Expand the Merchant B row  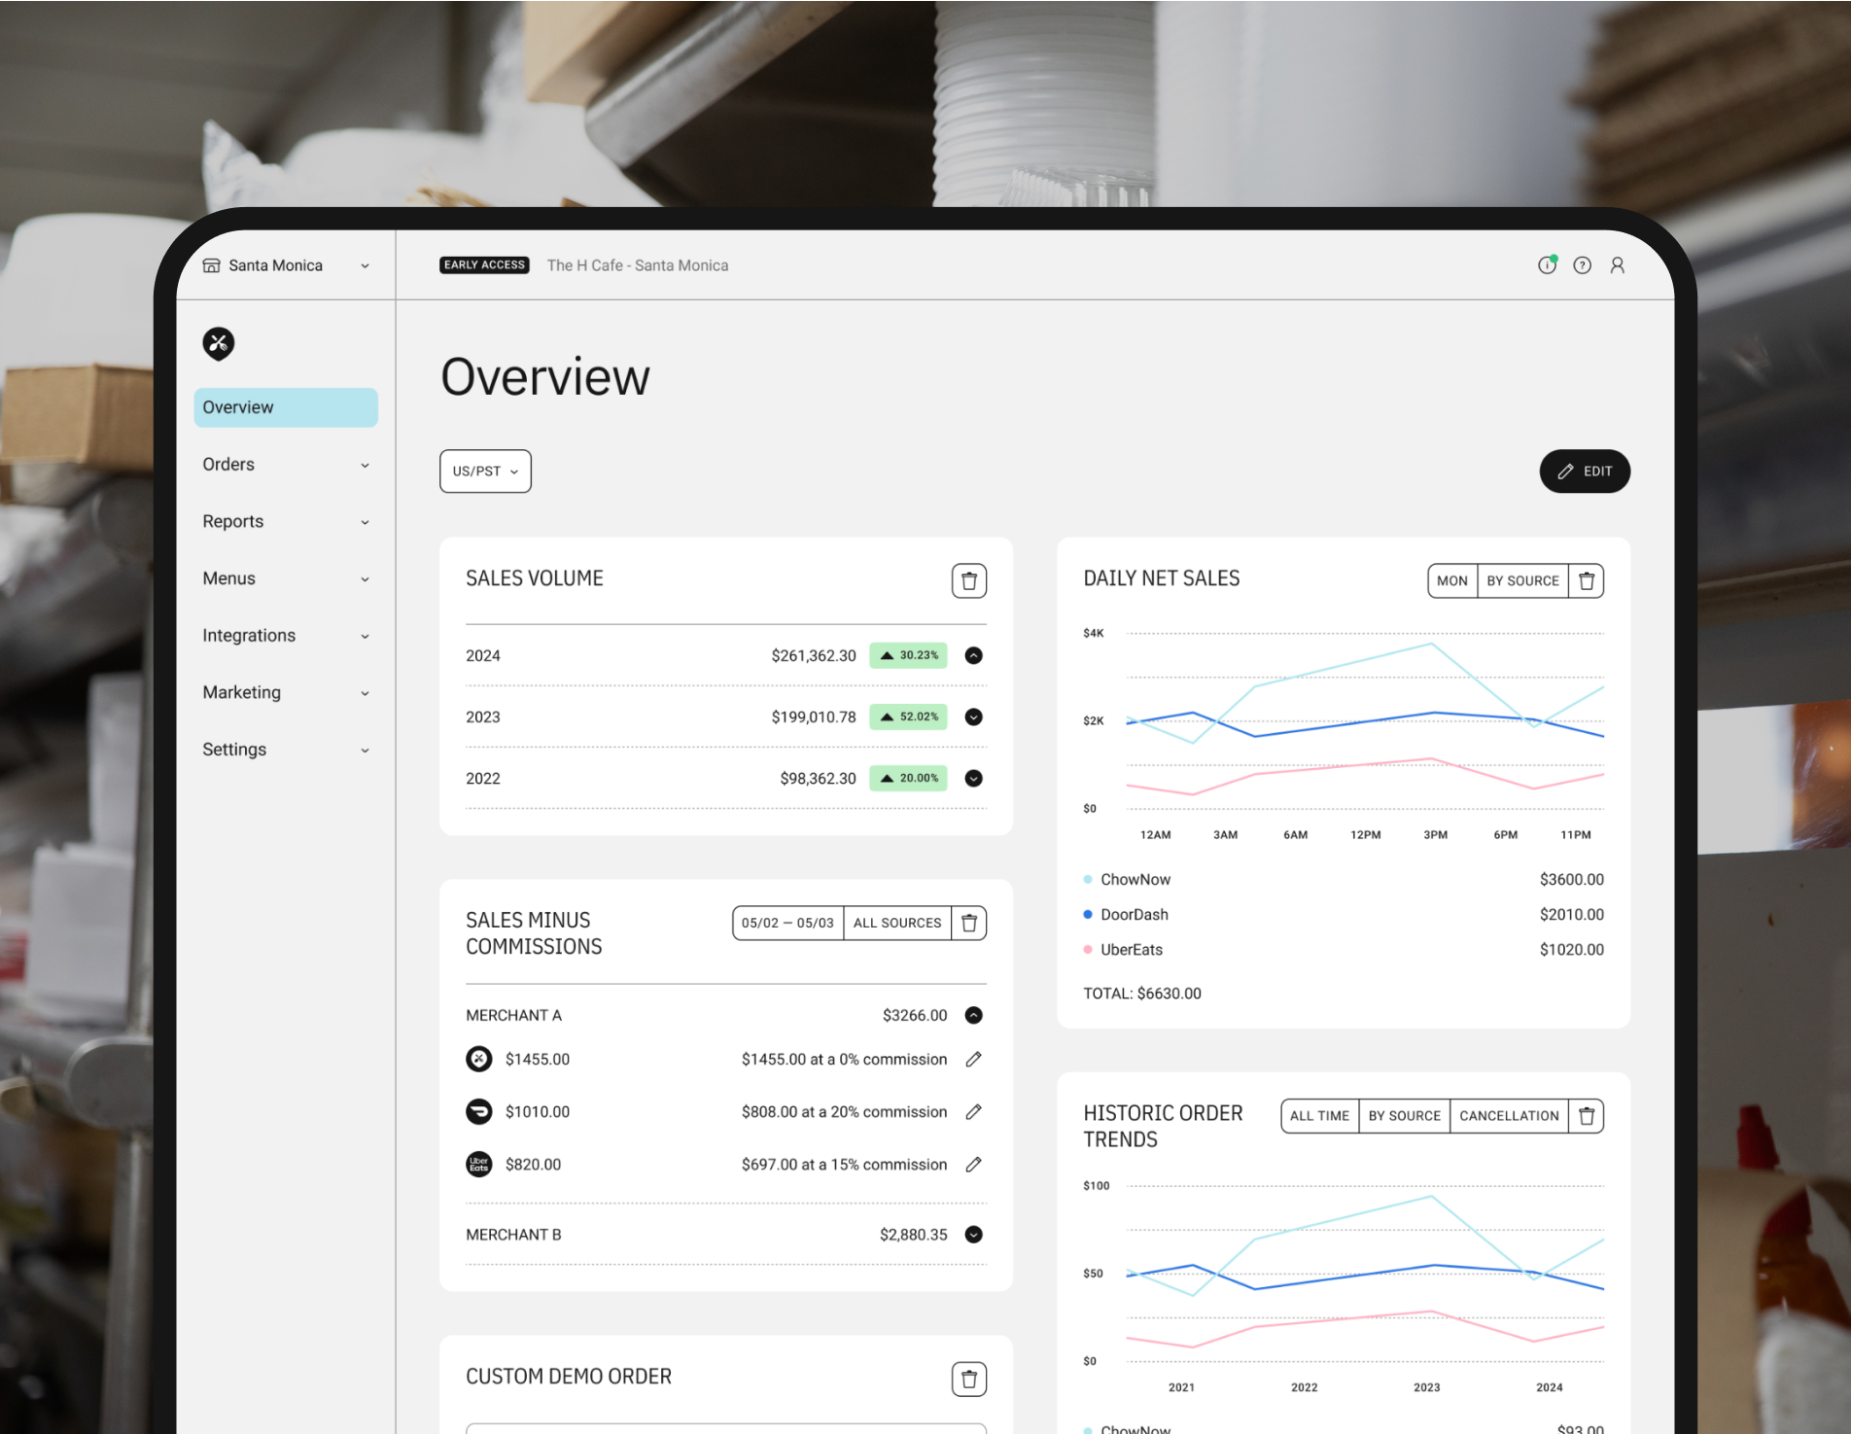973,1235
